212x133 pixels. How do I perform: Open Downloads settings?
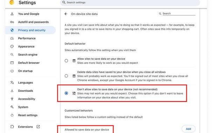point(26,91)
